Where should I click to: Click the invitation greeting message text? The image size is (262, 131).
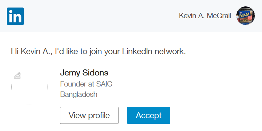tap(98, 51)
